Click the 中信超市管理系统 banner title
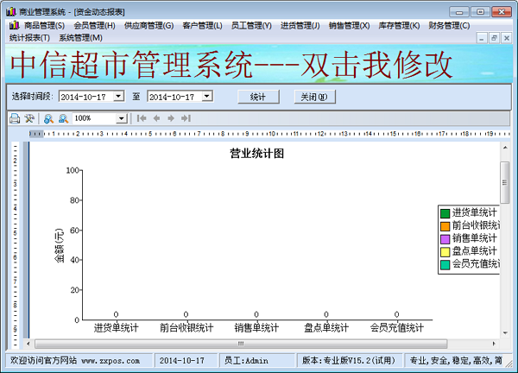518x373 pixels. (x=231, y=65)
